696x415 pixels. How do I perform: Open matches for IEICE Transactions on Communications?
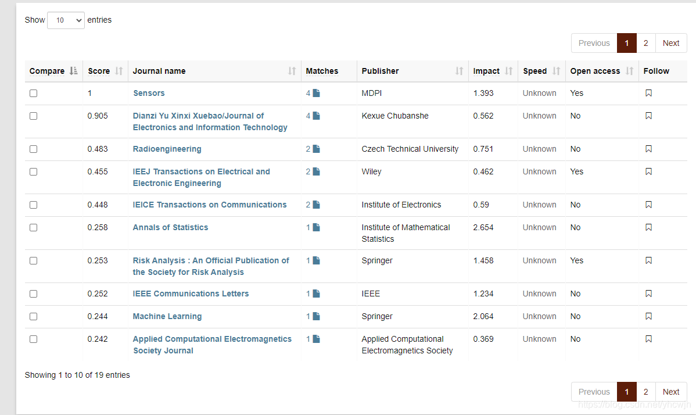pyautogui.click(x=316, y=205)
